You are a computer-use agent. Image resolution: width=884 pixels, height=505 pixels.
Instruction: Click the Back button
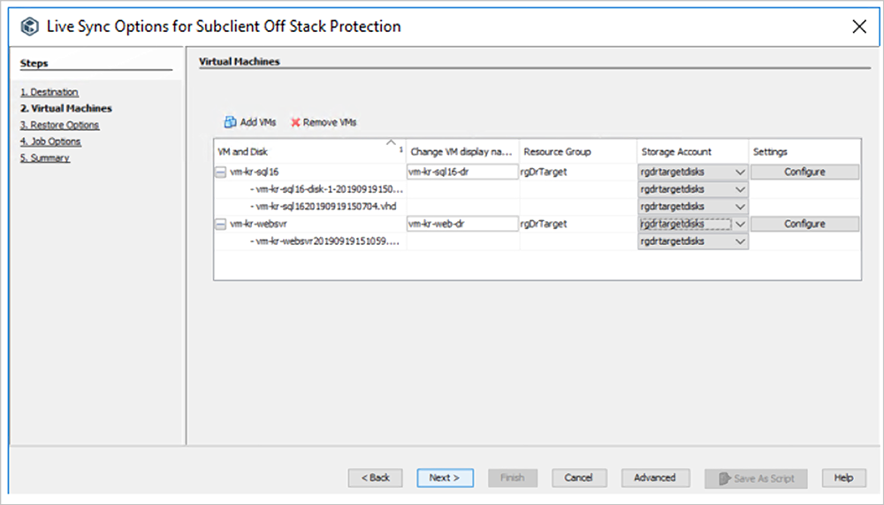click(376, 478)
